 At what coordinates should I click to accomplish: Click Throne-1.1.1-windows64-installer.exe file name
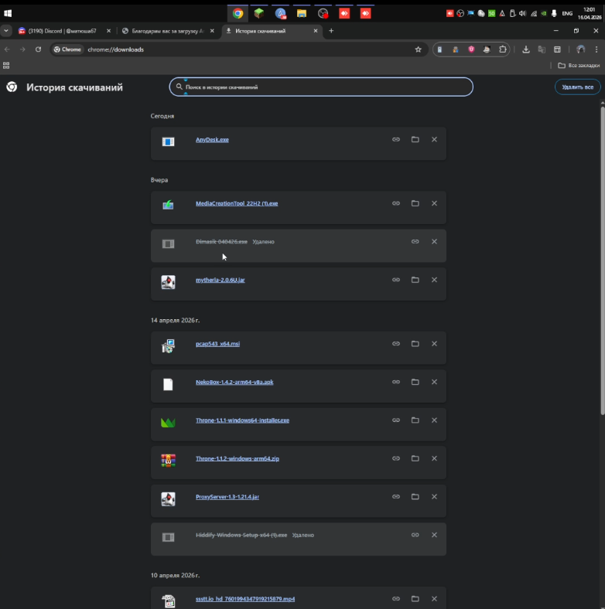point(242,420)
